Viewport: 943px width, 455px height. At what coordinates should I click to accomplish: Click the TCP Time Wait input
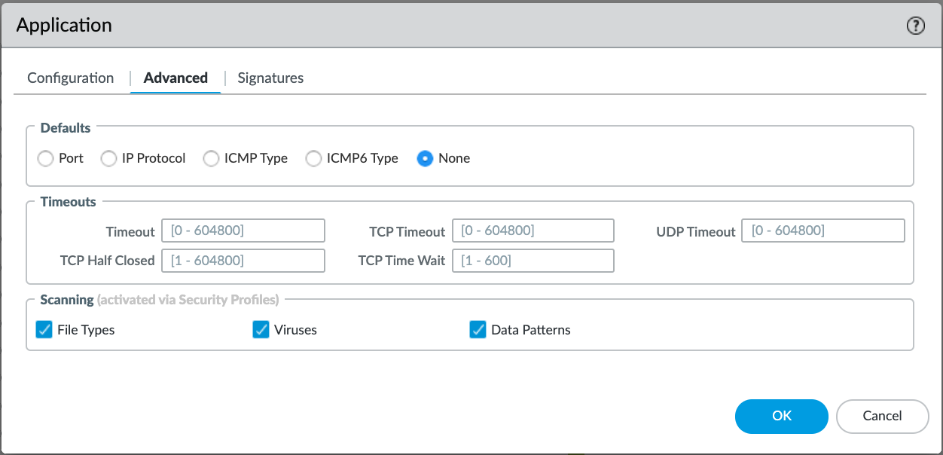pyautogui.click(x=533, y=261)
